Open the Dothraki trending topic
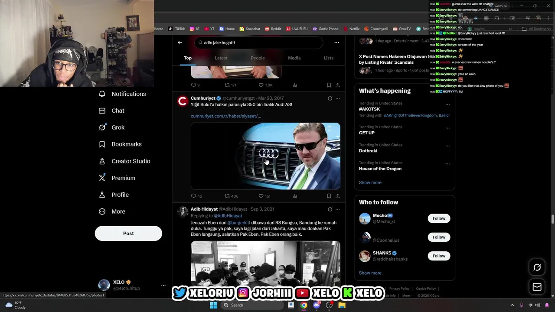This screenshot has width=555, height=312. [368, 151]
